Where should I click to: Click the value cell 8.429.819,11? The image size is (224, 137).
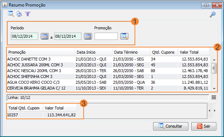click(194, 88)
